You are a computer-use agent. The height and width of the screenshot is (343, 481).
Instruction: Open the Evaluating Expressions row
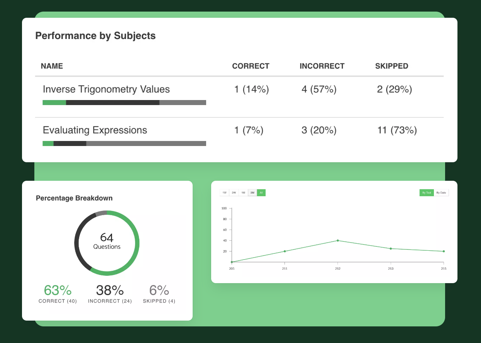(239, 138)
